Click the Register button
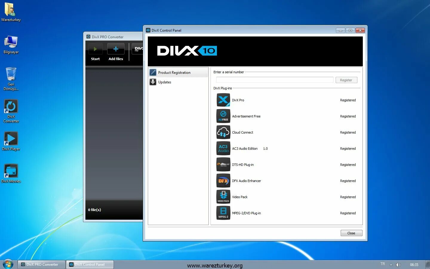This screenshot has width=430, height=269. [346, 80]
